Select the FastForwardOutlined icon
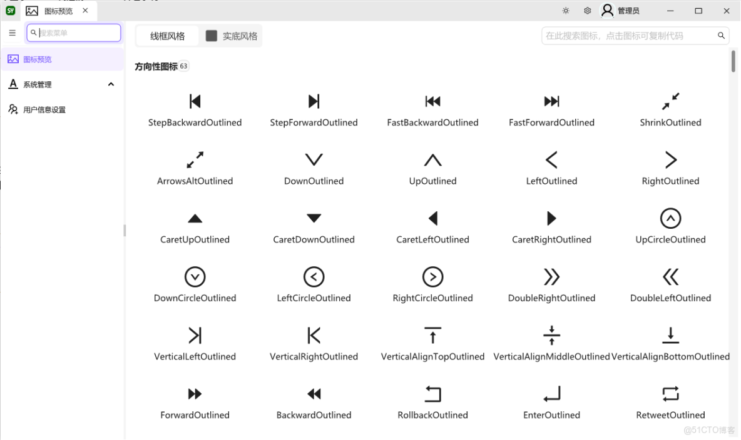 (x=551, y=101)
